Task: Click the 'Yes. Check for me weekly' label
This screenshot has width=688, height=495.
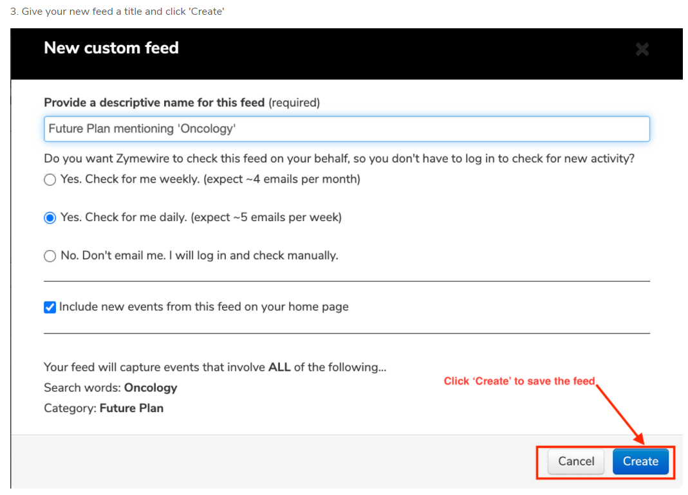Action: 210,179
